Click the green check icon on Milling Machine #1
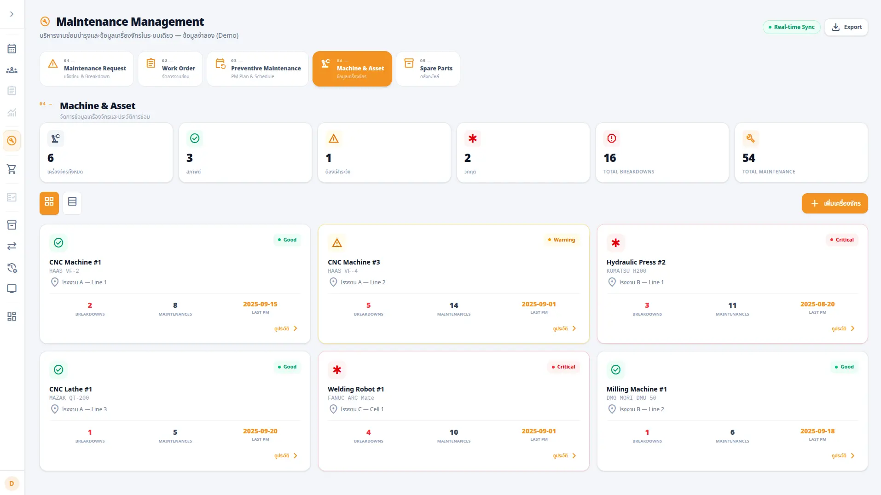The width and height of the screenshot is (881, 495). point(616,370)
